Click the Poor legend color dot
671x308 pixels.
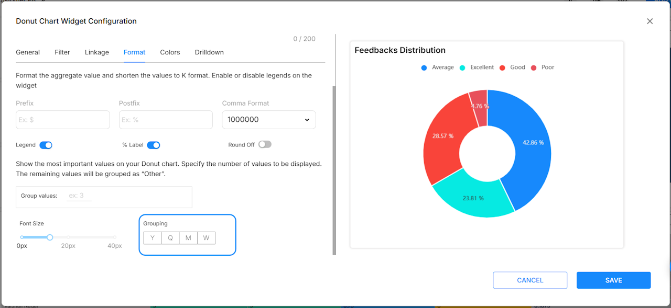[x=534, y=68]
